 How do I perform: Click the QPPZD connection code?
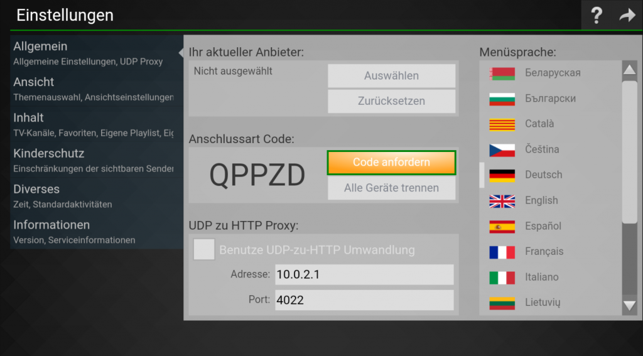(257, 175)
